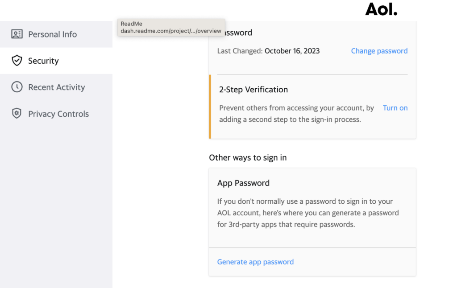Select the Personal Info contact card icon
Viewport: 457px width, 288px height.
(x=17, y=34)
